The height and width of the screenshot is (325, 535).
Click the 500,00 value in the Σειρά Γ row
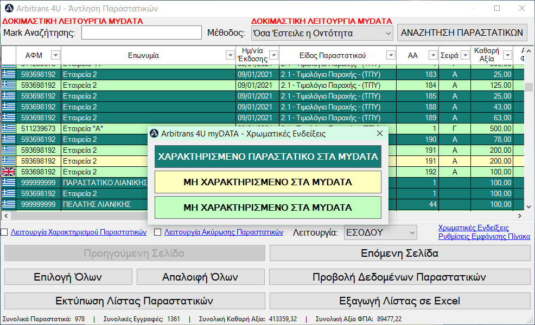click(492, 128)
